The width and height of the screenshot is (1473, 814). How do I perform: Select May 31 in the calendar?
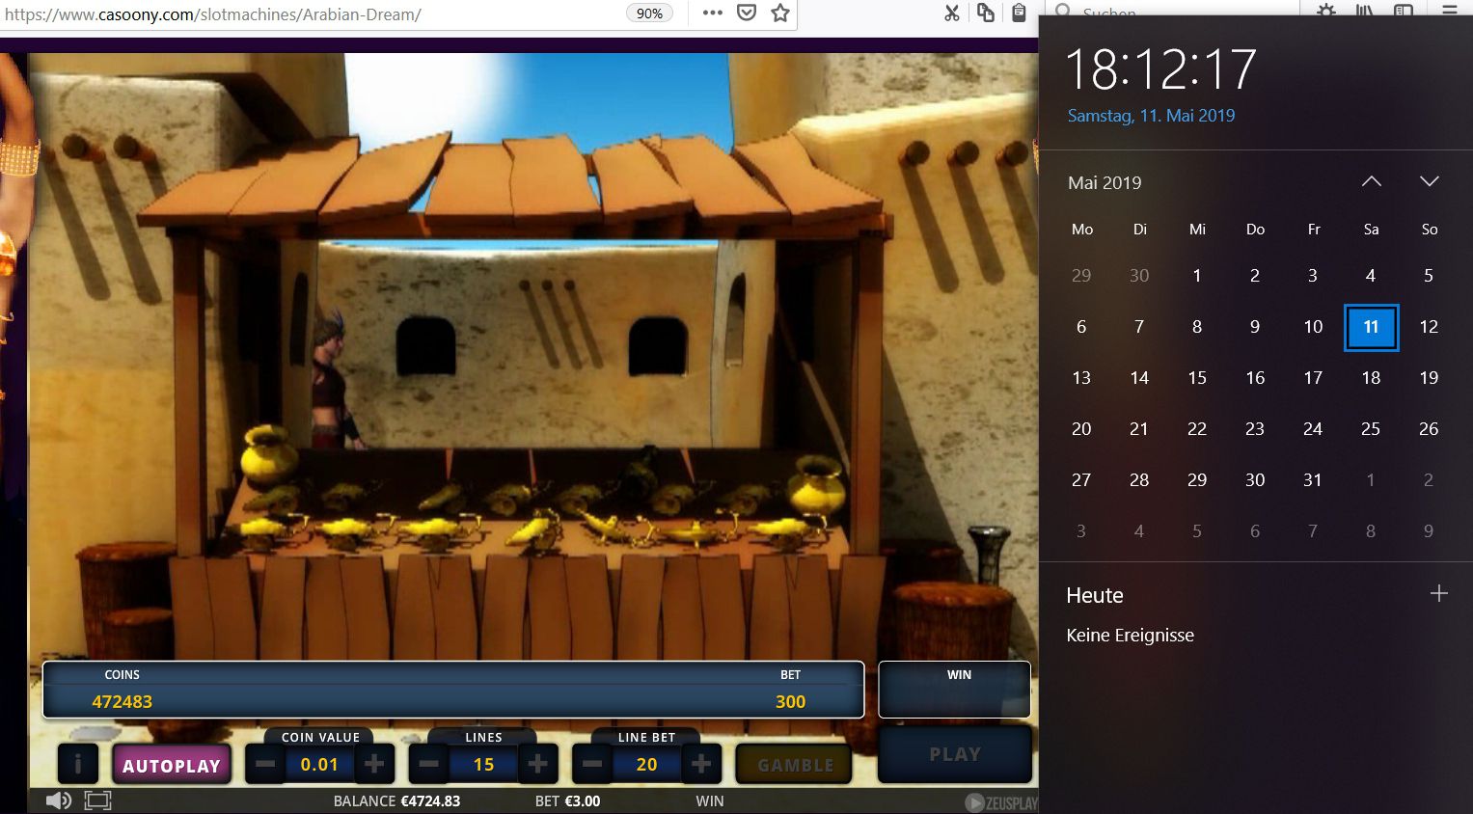1313,480
